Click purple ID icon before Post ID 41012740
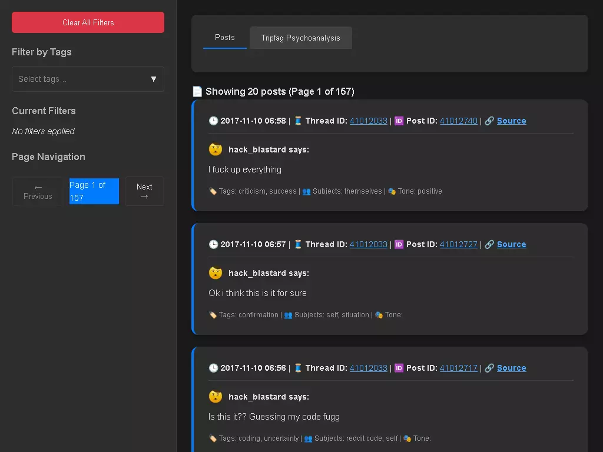 click(x=399, y=121)
